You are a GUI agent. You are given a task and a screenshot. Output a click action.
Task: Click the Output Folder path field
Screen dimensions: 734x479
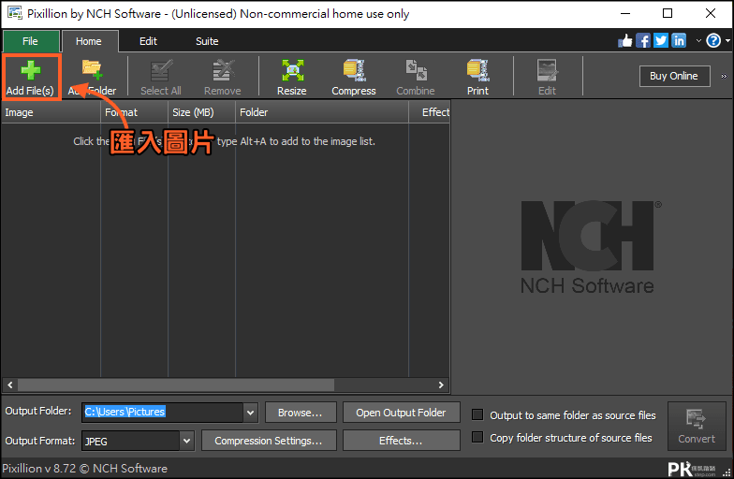point(163,413)
